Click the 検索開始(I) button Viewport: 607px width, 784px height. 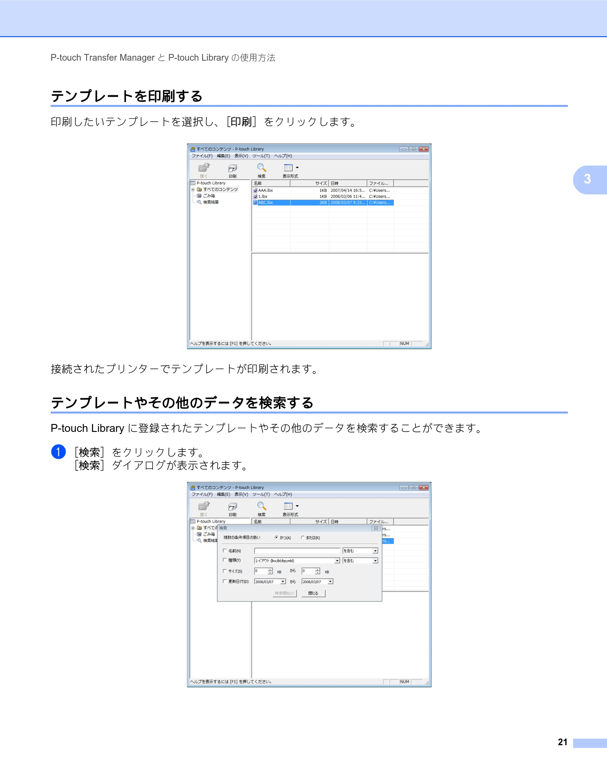click(284, 594)
